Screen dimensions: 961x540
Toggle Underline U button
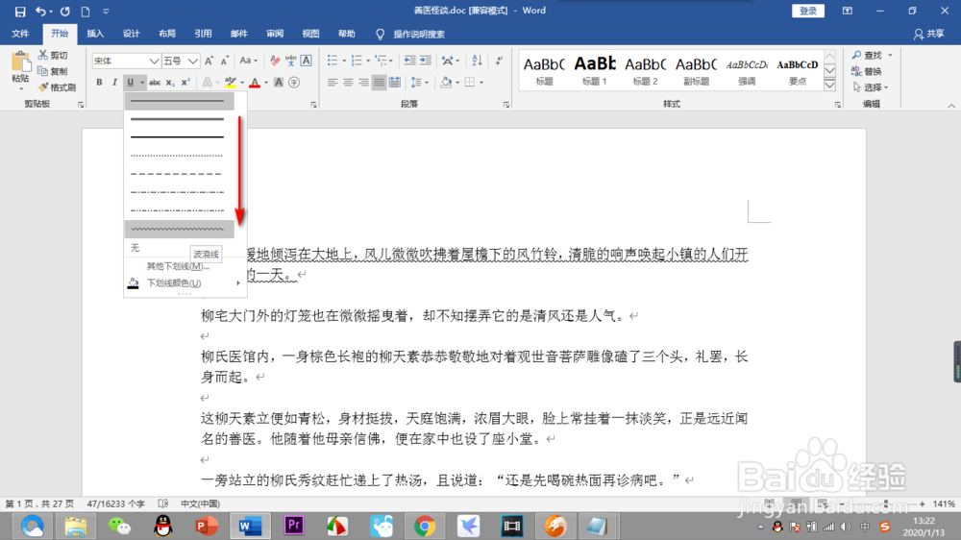click(130, 82)
